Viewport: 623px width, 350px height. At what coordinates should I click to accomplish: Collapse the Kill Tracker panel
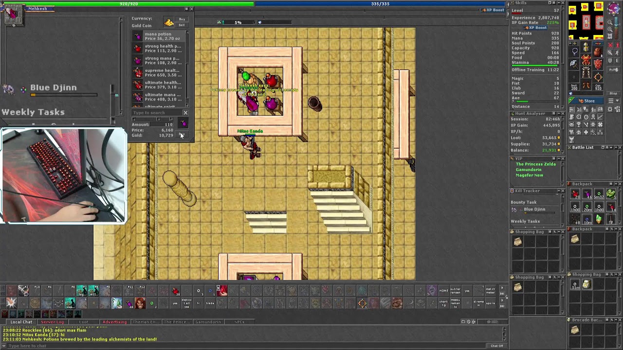(x=558, y=191)
